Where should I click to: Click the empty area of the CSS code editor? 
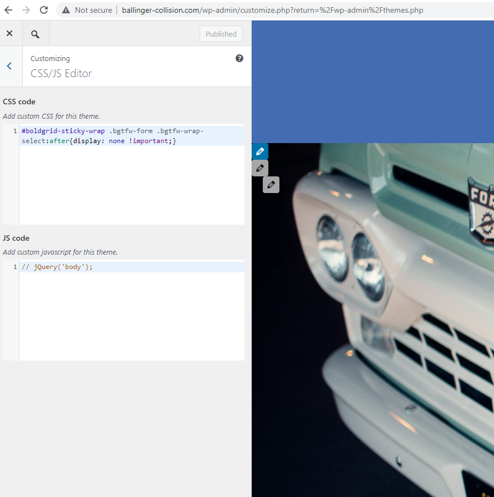click(x=132, y=185)
